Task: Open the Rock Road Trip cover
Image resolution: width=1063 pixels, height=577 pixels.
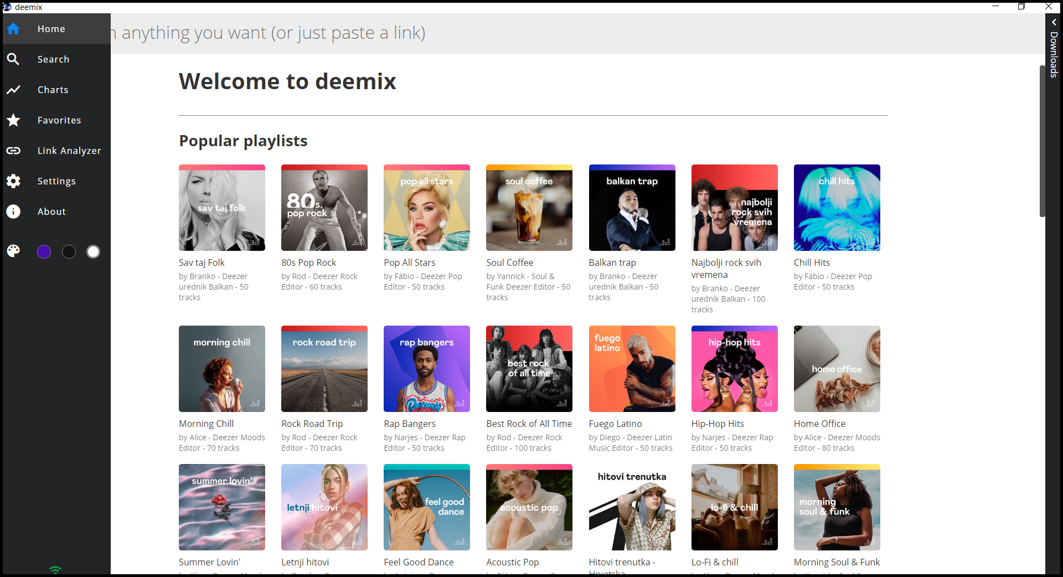Action: [324, 369]
